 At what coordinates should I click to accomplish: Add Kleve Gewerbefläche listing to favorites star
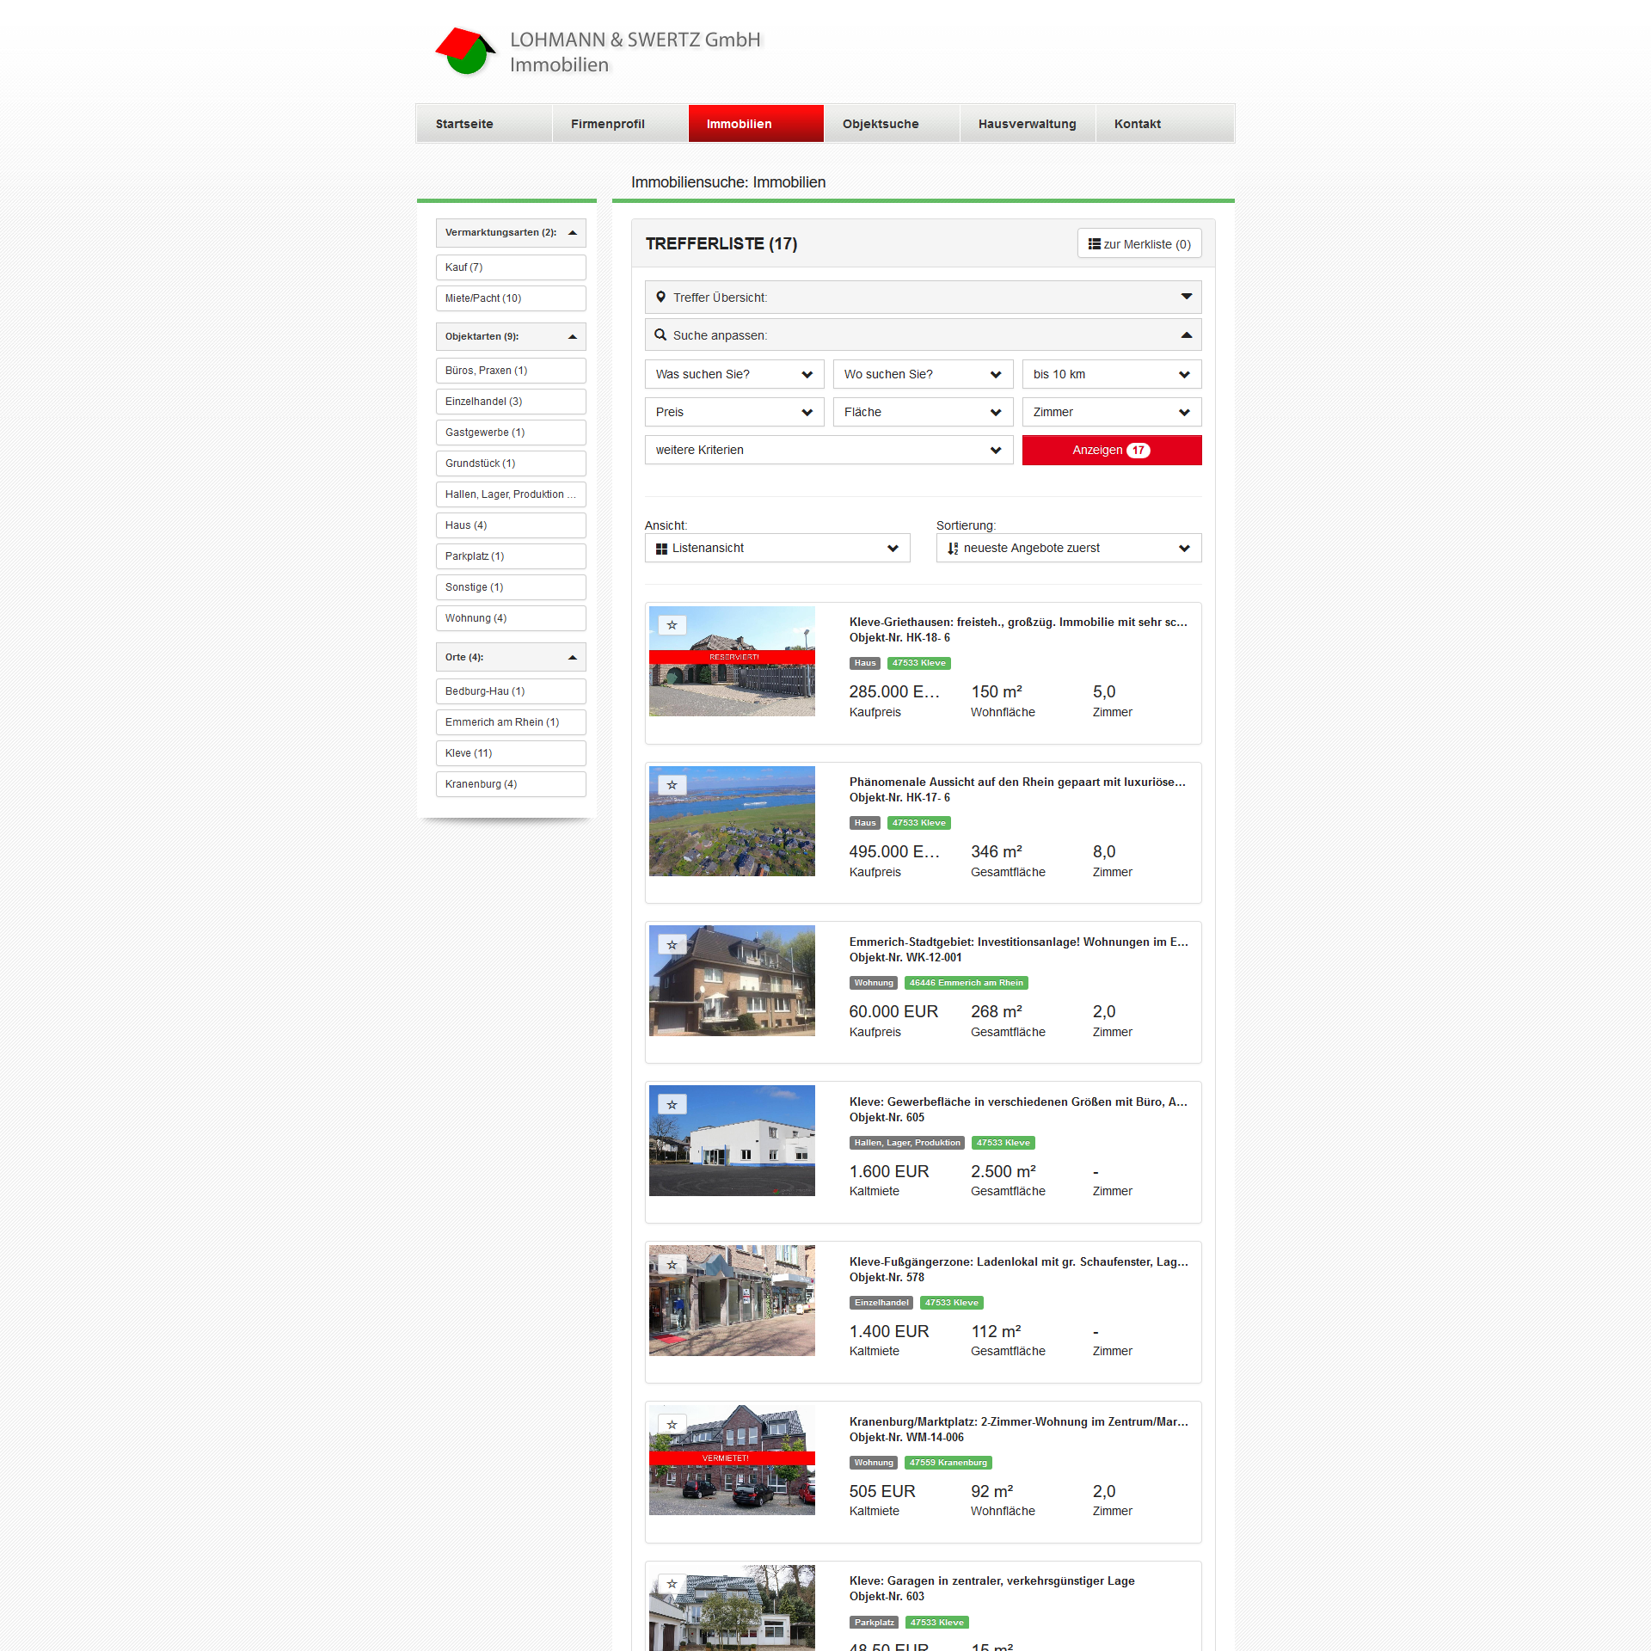click(x=672, y=1105)
